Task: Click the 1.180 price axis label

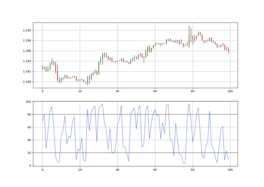Action: 27,82
